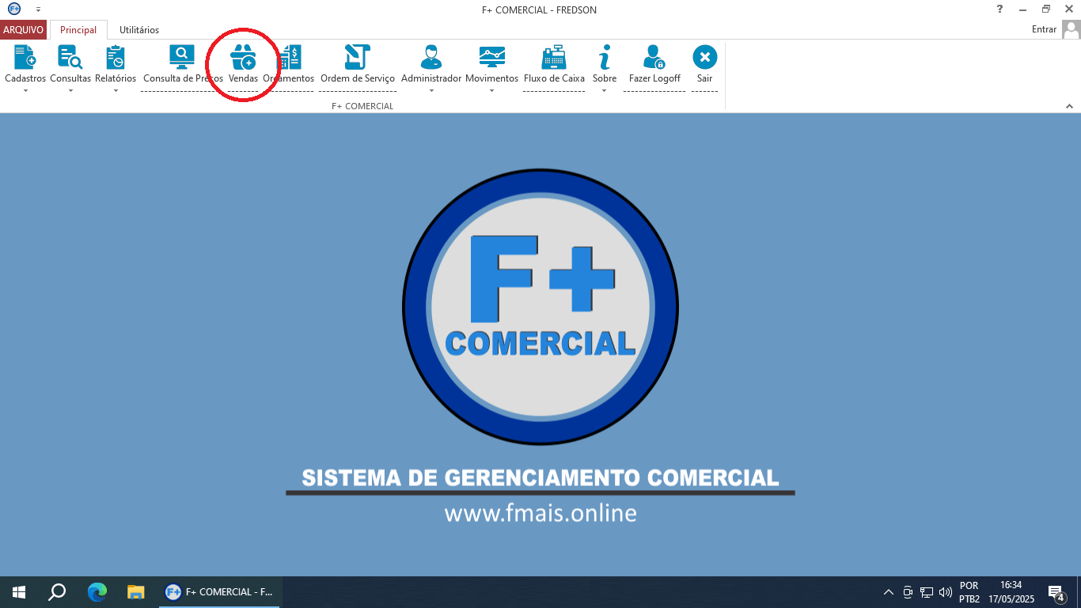Click the Entrar sign-in link
Screen dimensions: 1081x608
click(1044, 29)
